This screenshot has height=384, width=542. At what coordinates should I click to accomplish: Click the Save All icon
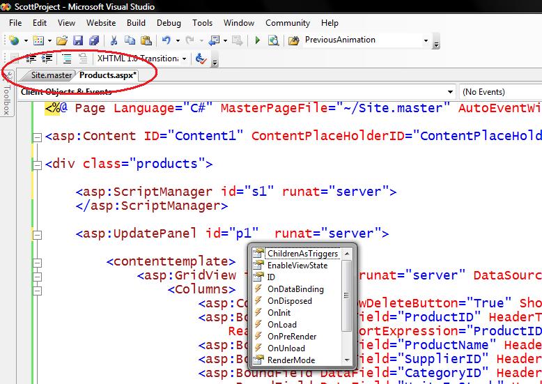94,40
